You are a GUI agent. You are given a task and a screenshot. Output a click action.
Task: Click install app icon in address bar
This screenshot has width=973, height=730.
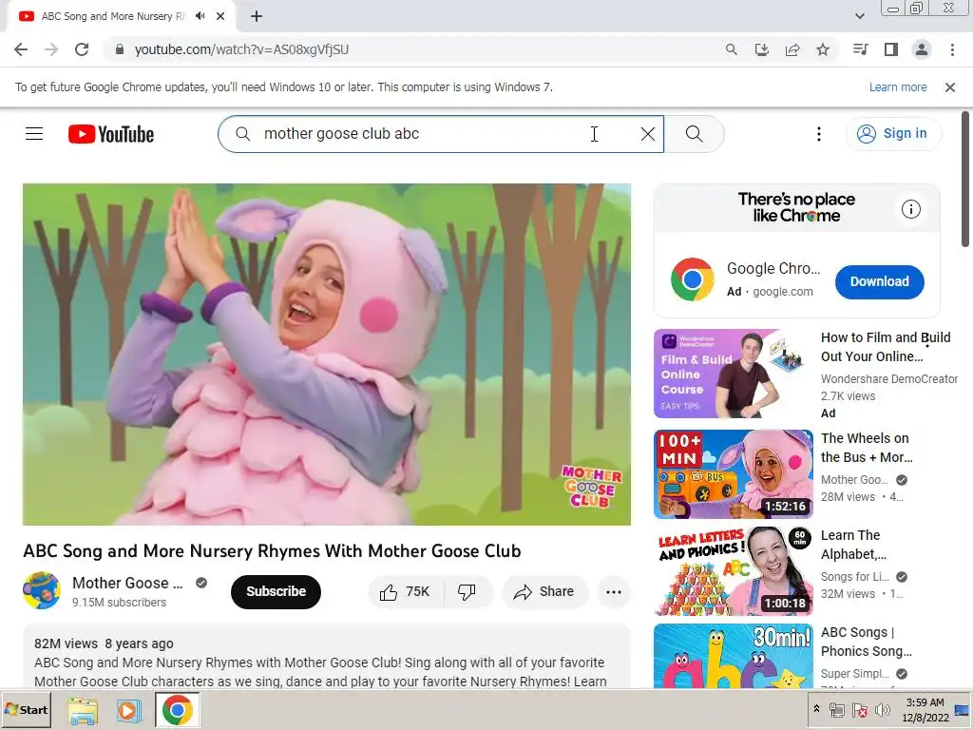click(x=761, y=49)
